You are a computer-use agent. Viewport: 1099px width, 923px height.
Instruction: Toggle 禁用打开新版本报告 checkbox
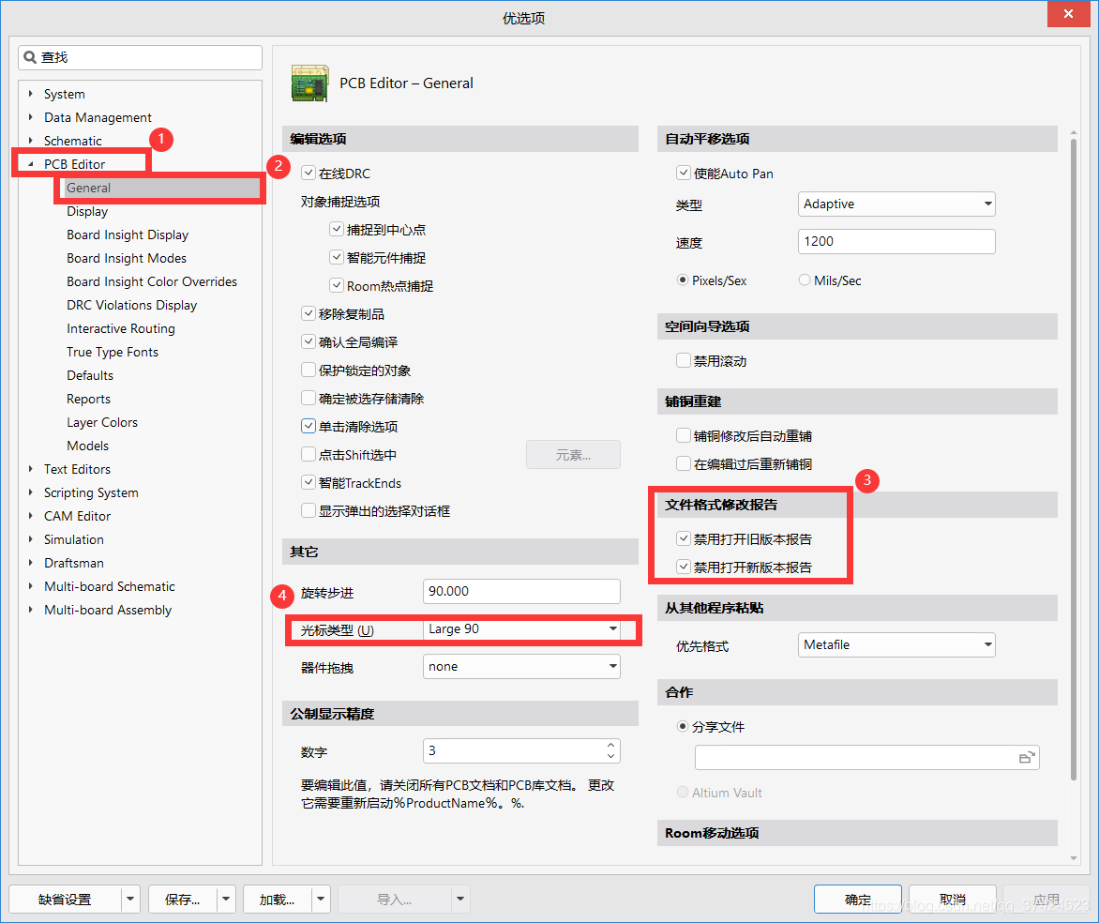coord(684,567)
